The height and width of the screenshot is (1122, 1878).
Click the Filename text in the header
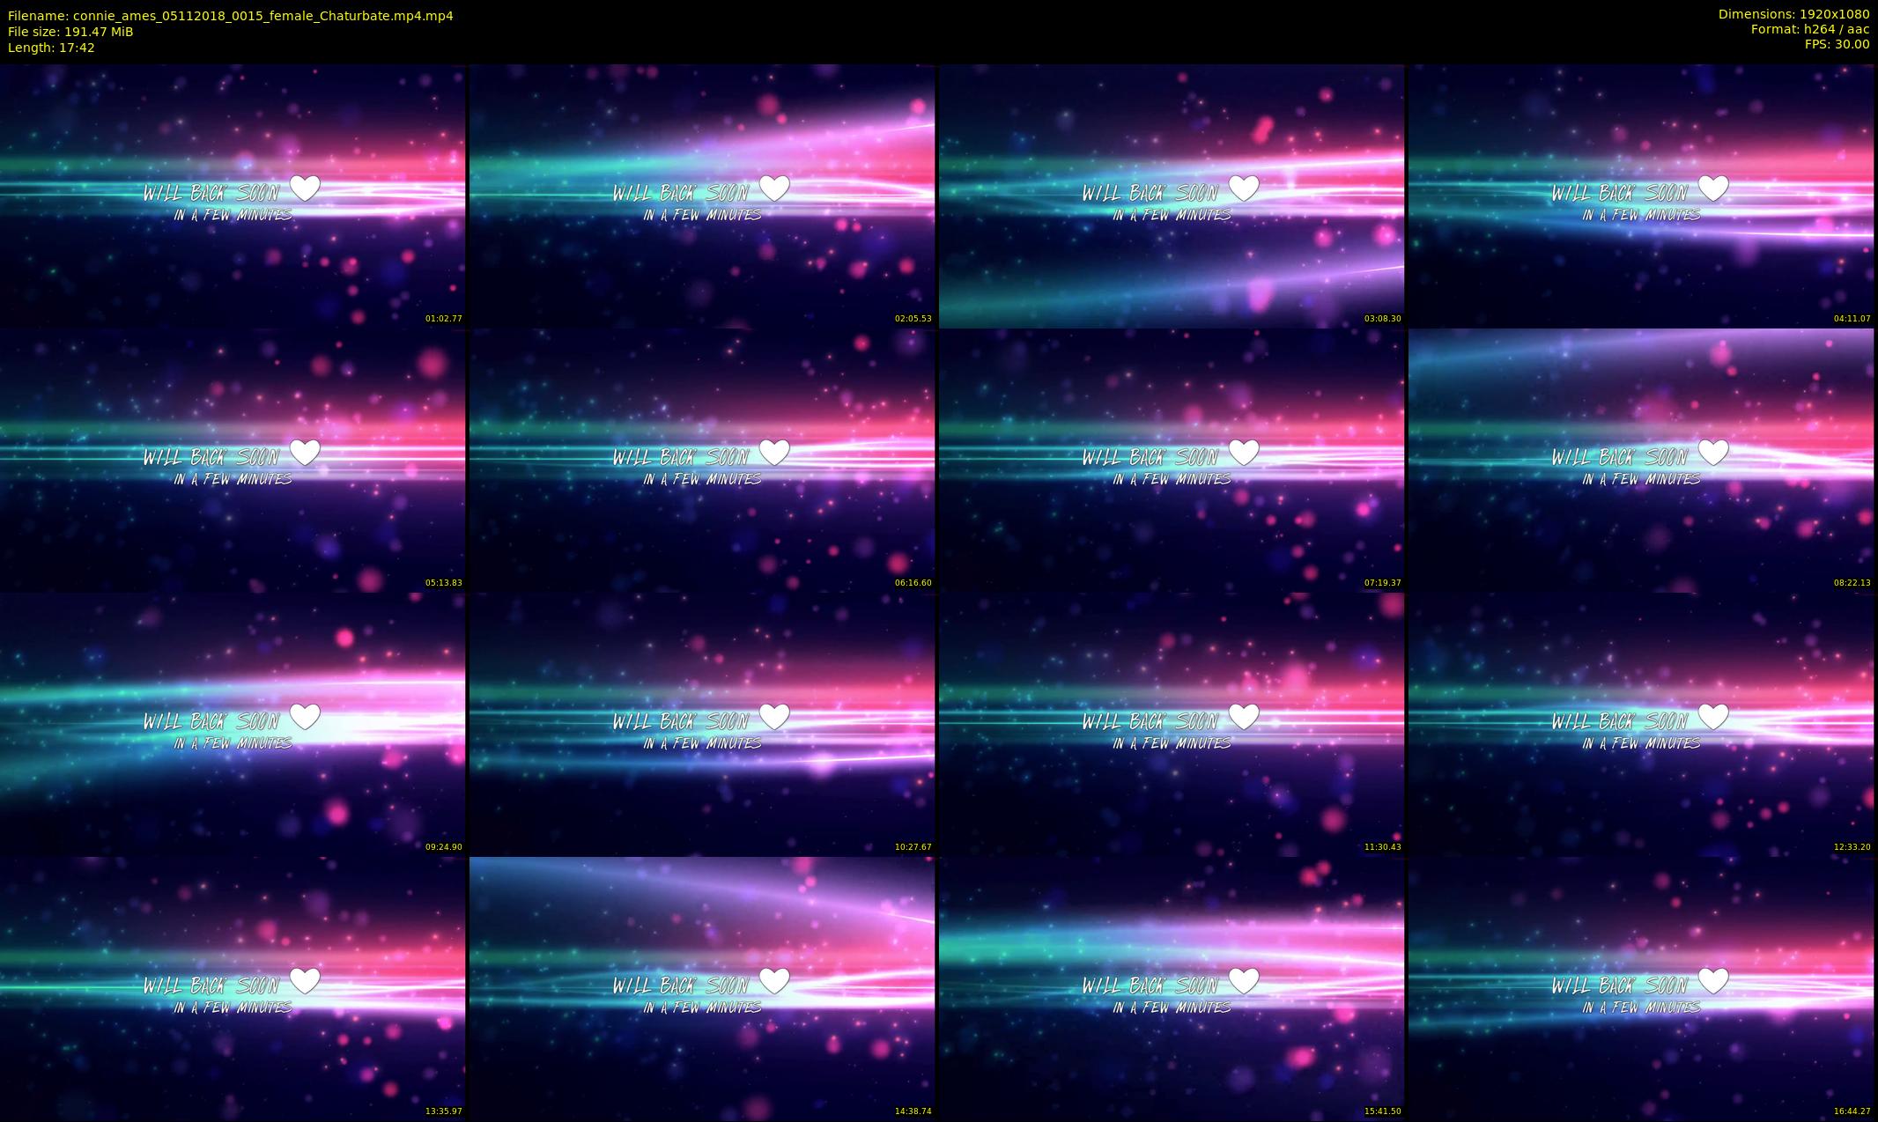231,15
